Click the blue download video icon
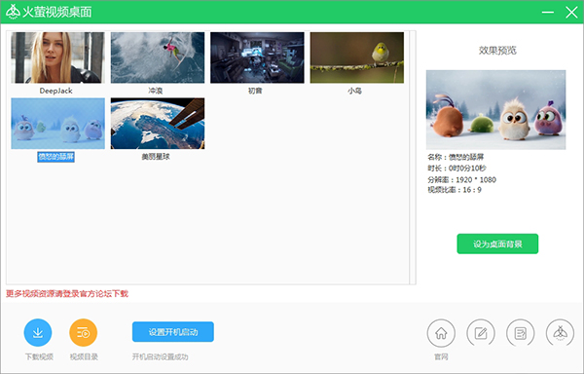 click(38, 333)
